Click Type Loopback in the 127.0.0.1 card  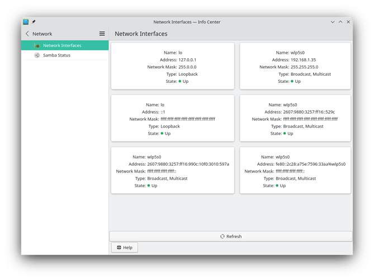[188, 74]
